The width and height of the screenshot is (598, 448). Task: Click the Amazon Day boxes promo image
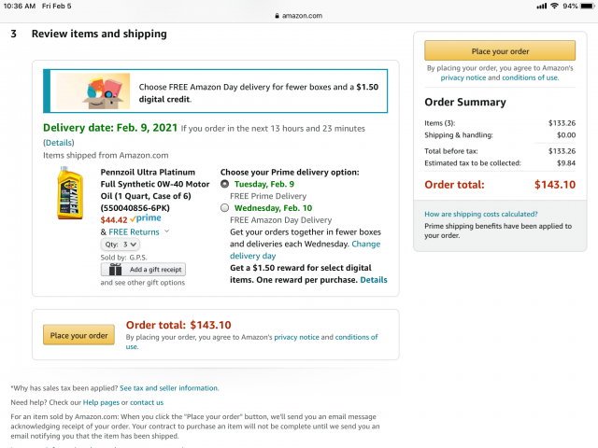(93, 91)
